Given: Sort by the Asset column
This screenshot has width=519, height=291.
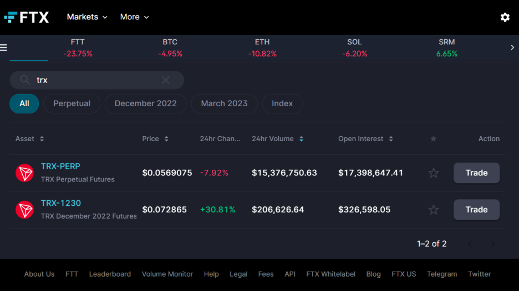Looking at the screenshot, I should click(x=29, y=139).
